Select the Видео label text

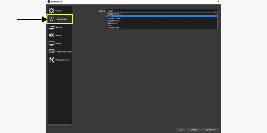click(58, 43)
